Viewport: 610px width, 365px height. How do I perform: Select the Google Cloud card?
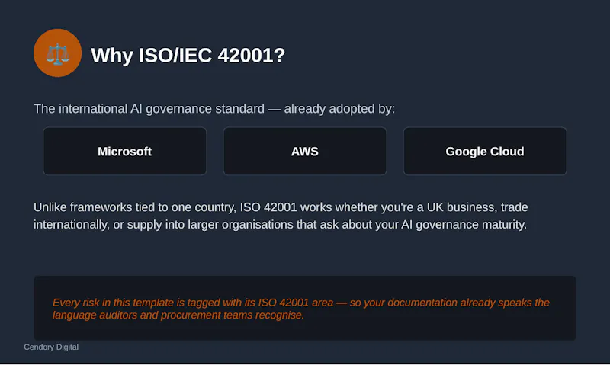click(x=485, y=151)
